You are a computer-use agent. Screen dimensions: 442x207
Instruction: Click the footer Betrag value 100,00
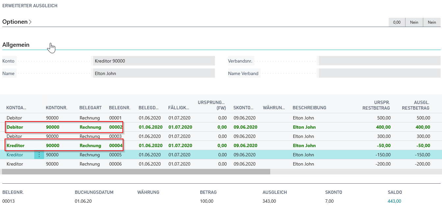click(207, 201)
